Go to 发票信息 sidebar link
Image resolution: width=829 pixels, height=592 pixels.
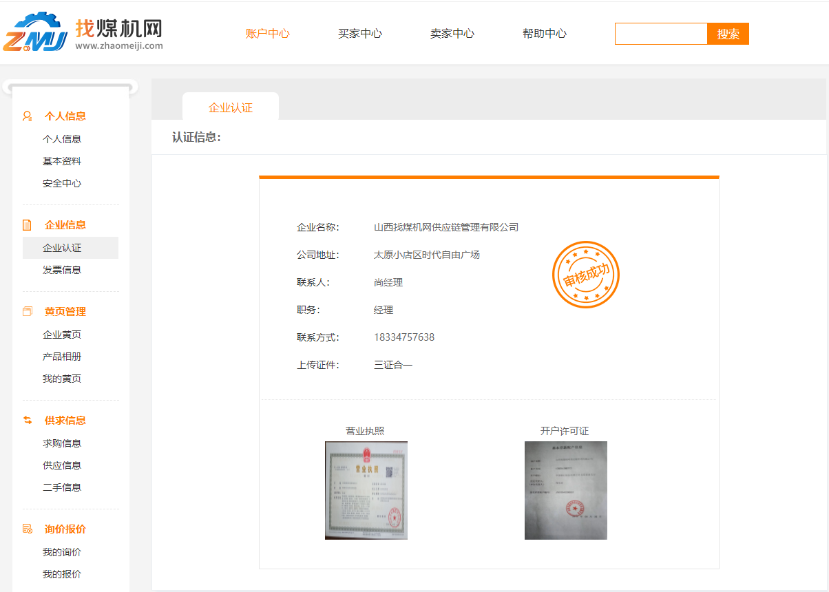point(62,270)
